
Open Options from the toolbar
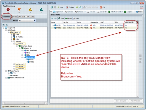click(x=70, y=7)
